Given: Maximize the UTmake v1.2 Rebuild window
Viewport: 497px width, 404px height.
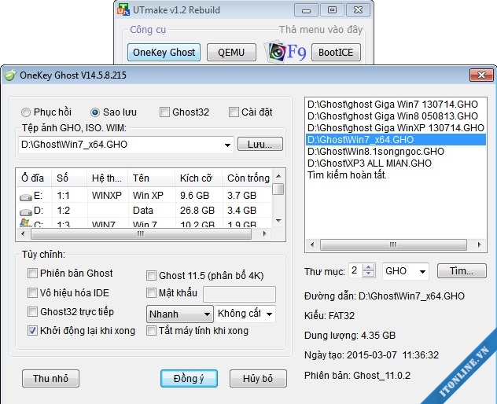Looking at the screenshot, I should coord(332,10).
